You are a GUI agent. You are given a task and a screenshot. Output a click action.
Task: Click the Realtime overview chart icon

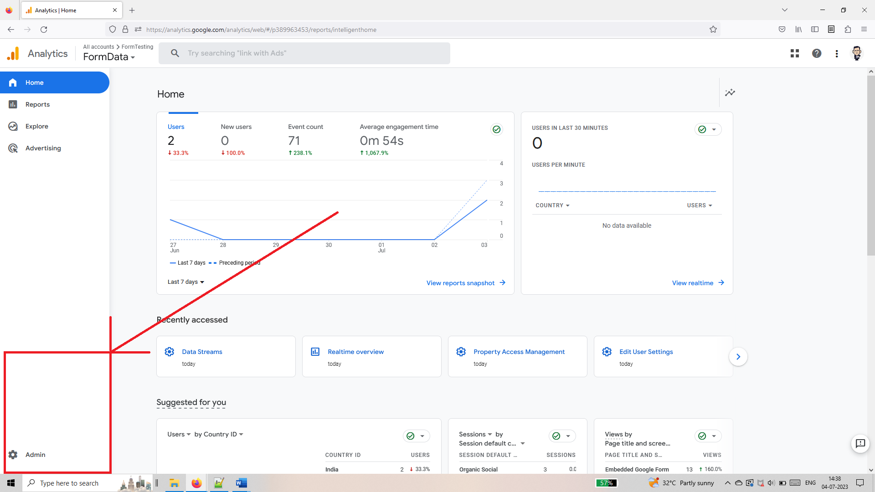coord(315,352)
